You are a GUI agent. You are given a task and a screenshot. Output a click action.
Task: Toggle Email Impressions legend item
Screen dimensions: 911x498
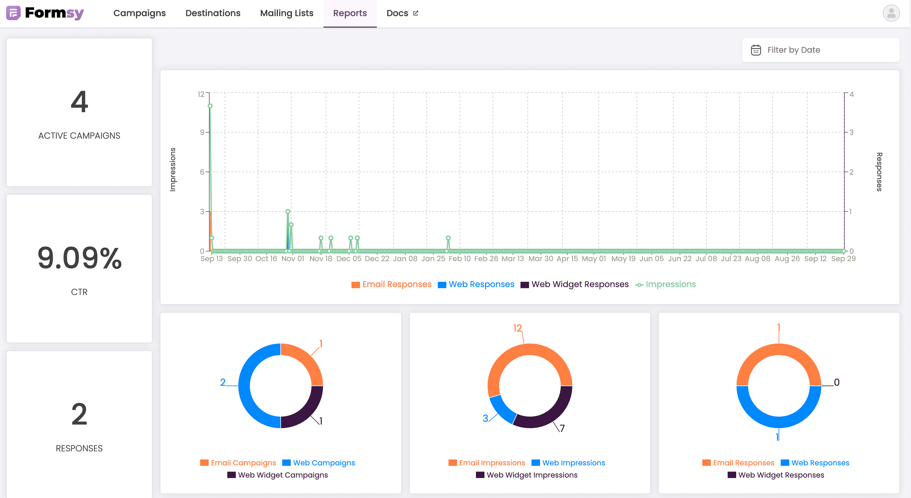[487, 463]
